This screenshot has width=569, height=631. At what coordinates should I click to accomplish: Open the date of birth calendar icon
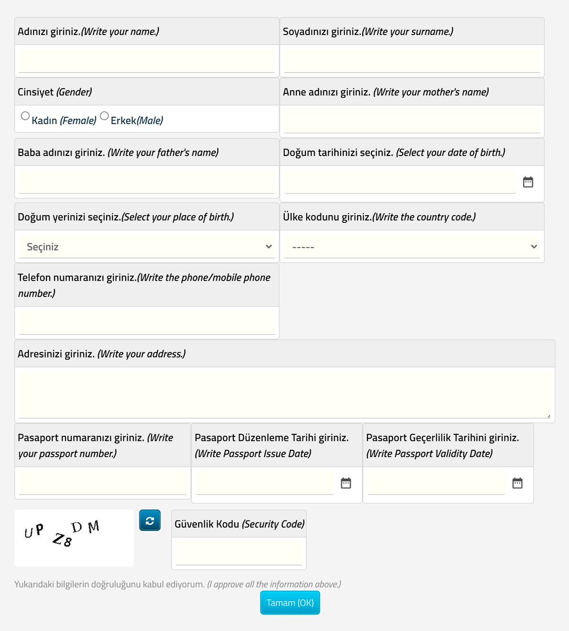(528, 182)
